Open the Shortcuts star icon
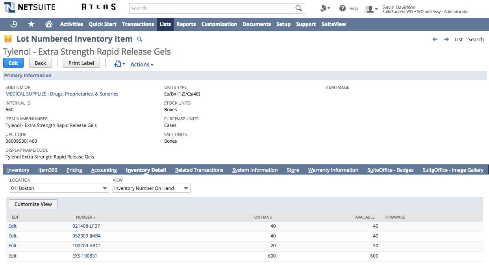 pyautogui.click(x=31, y=24)
